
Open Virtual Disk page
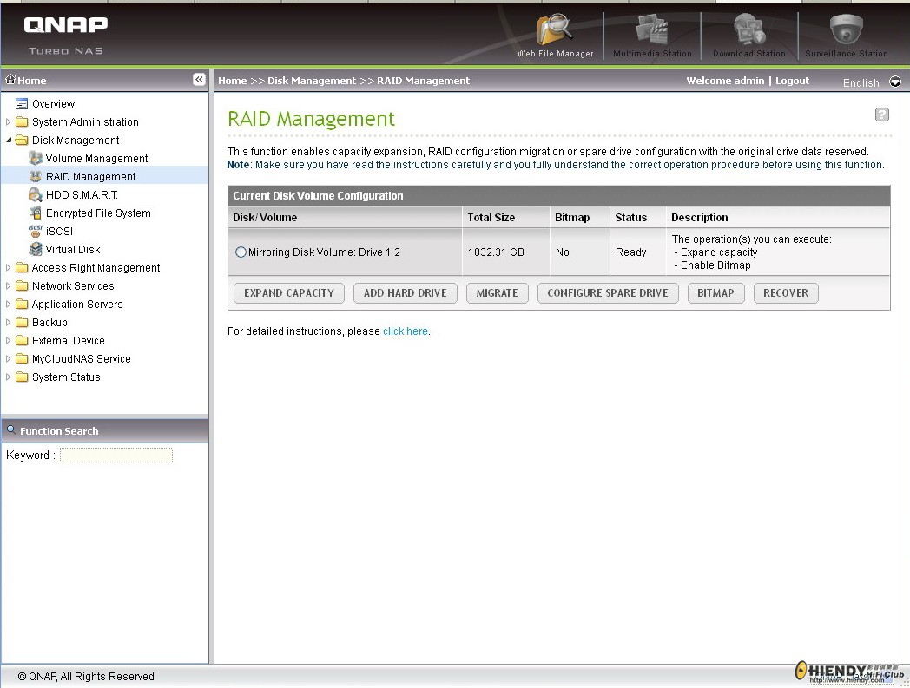pyautogui.click(x=73, y=250)
